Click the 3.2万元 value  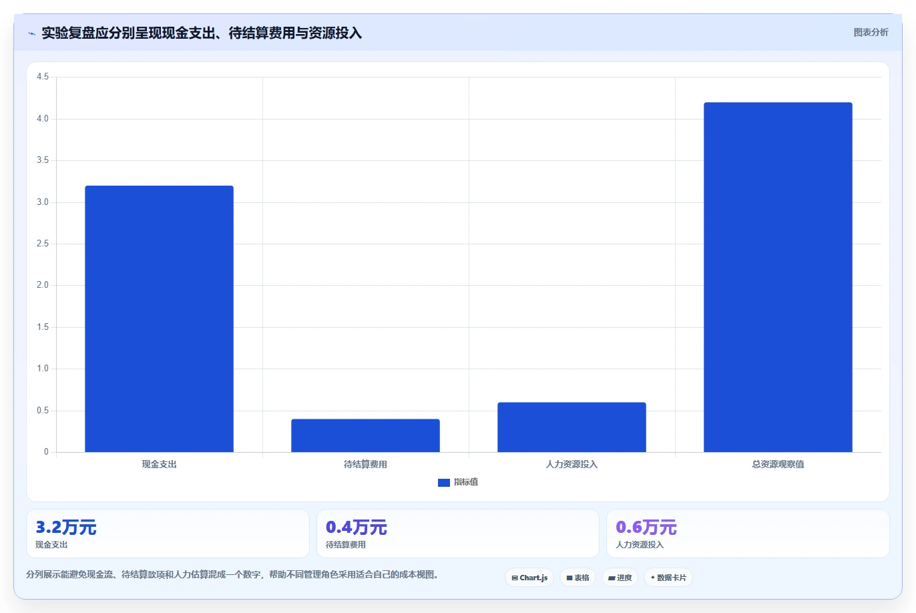(66, 528)
